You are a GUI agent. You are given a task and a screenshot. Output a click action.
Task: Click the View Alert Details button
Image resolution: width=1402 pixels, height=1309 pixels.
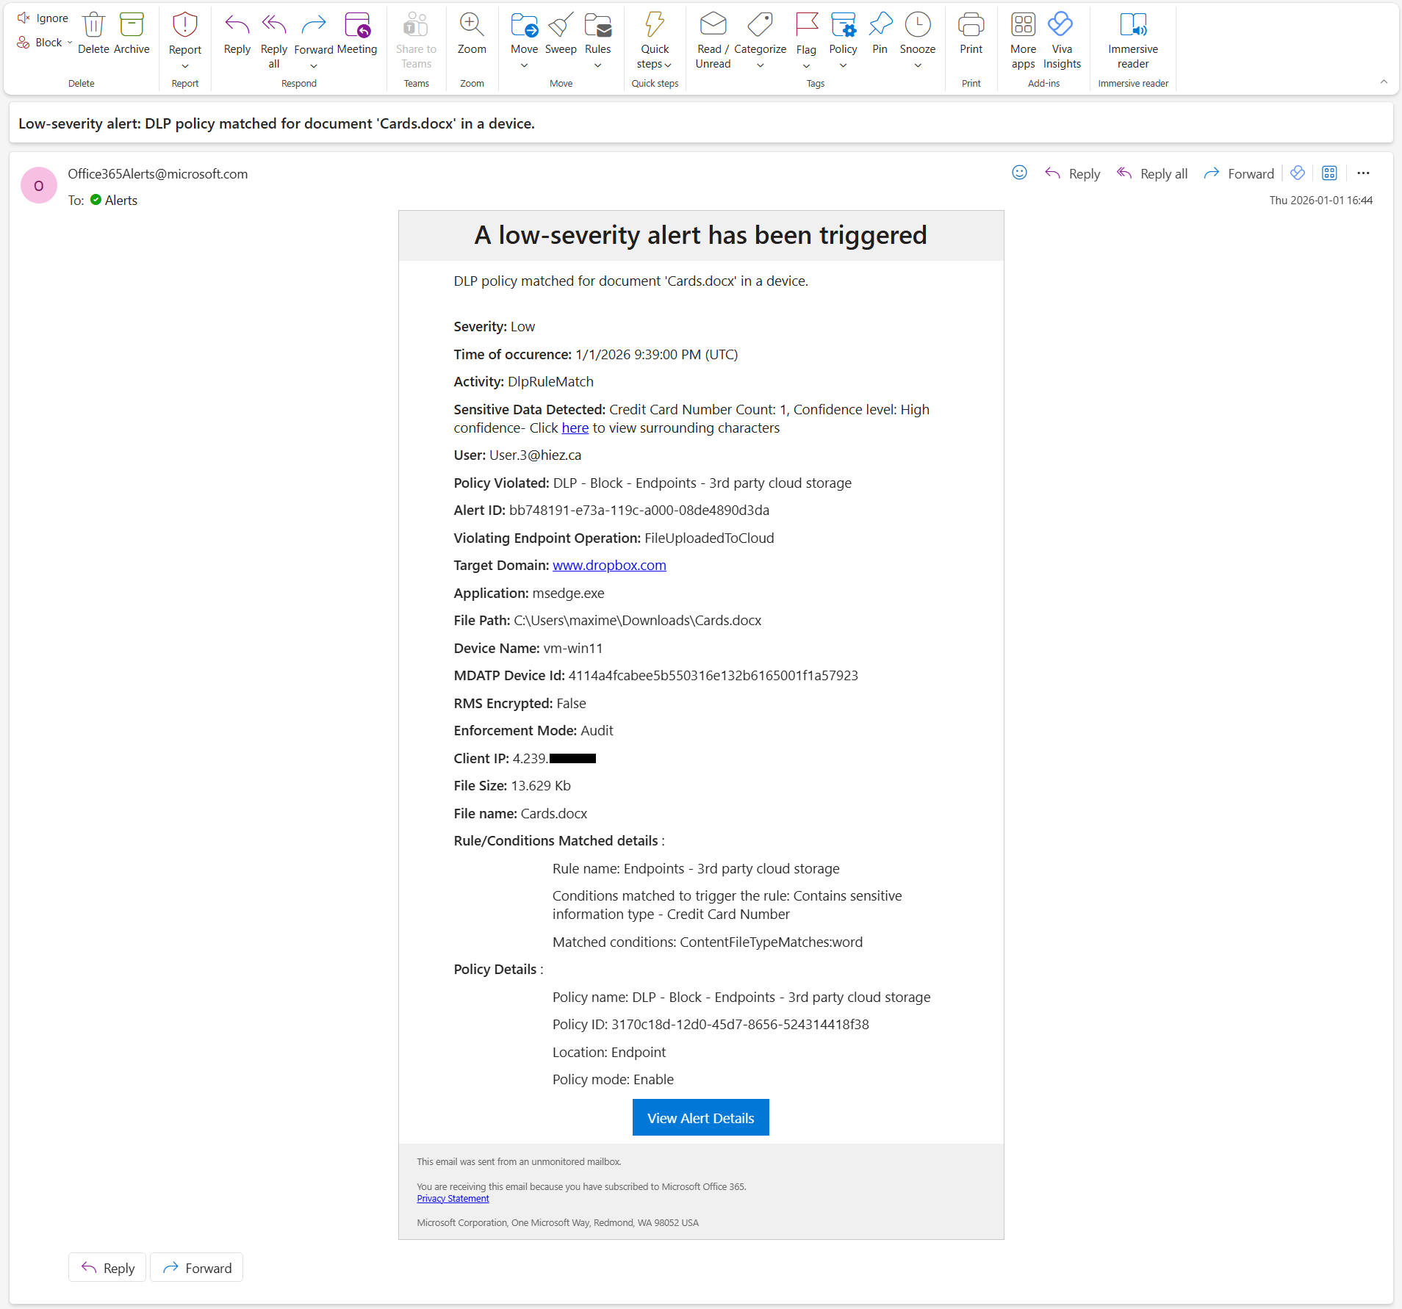(x=700, y=1117)
